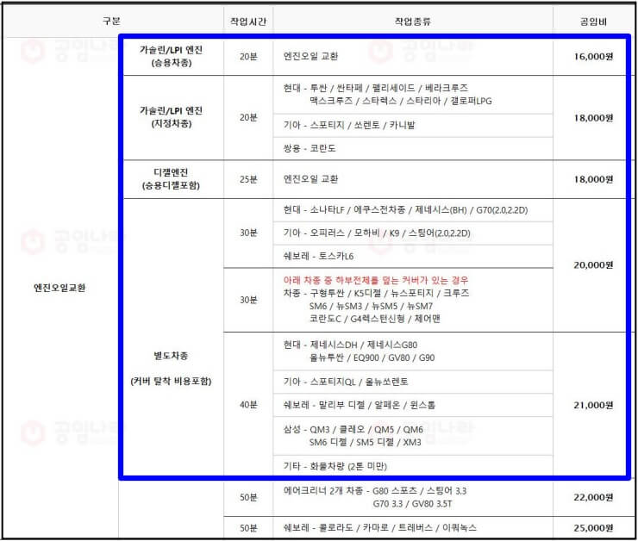Click the 16,000원 labor fee

[593, 57]
